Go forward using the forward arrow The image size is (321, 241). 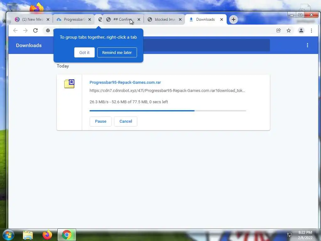(x=25, y=30)
